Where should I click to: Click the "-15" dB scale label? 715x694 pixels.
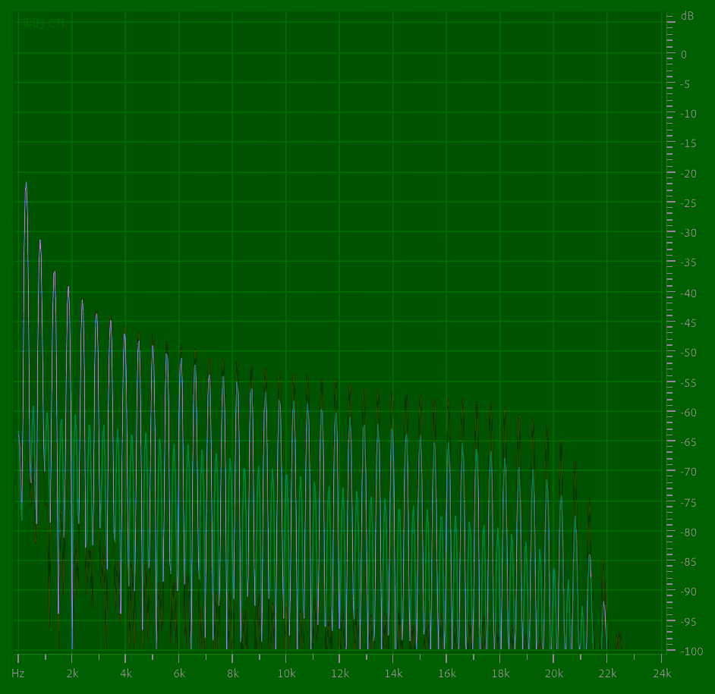[x=688, y=144]
